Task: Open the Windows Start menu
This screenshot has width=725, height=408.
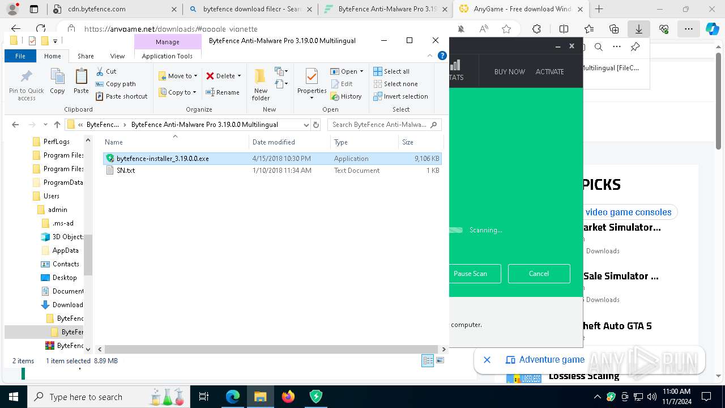Action: [13, 397]
